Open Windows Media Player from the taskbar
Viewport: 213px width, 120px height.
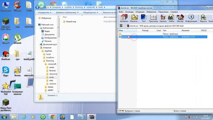33,117
